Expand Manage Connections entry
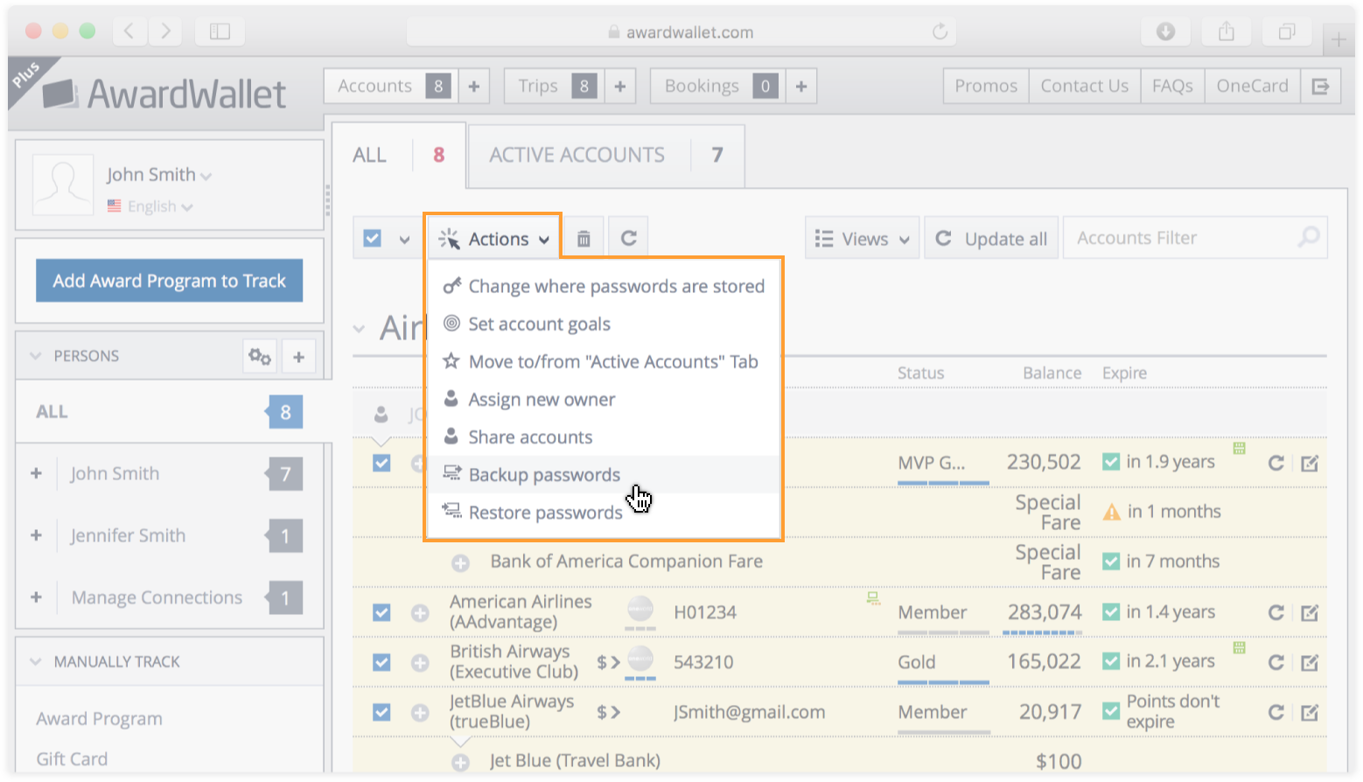1363x782 pixels. coord(36,597)
